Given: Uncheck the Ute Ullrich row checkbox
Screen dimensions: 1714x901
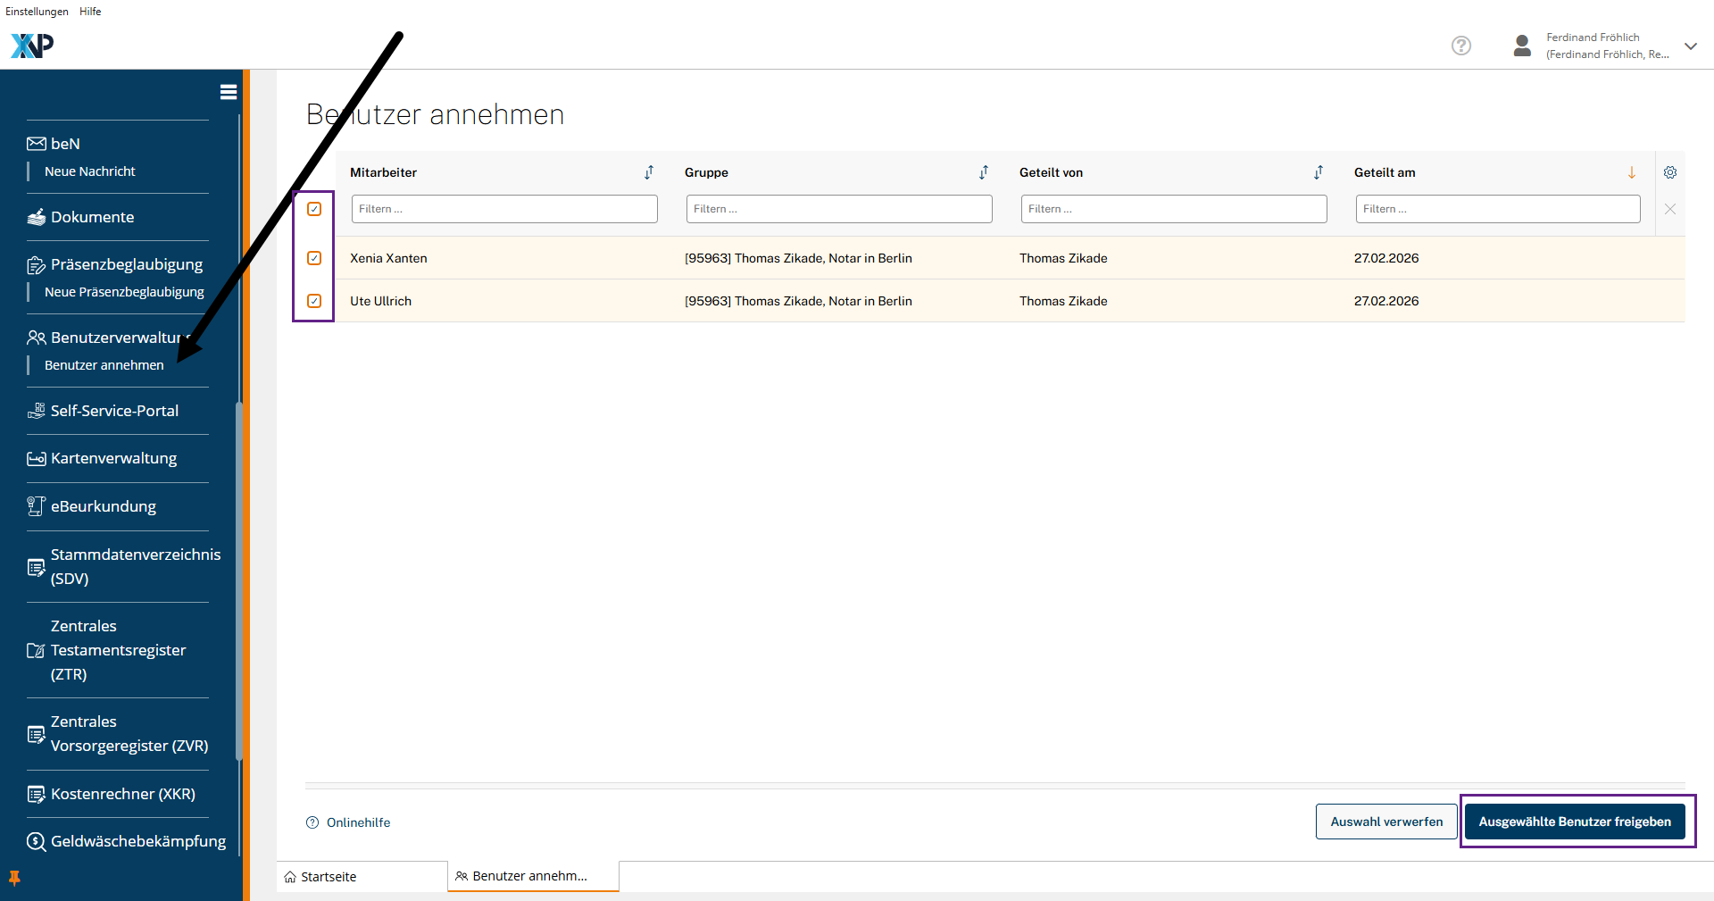Looking at the screenshot, I should point(314,301).
